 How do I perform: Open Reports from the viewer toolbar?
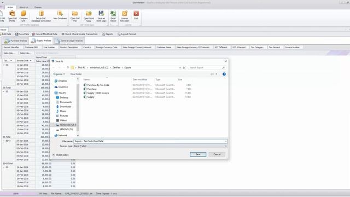[x=108, y=34]
